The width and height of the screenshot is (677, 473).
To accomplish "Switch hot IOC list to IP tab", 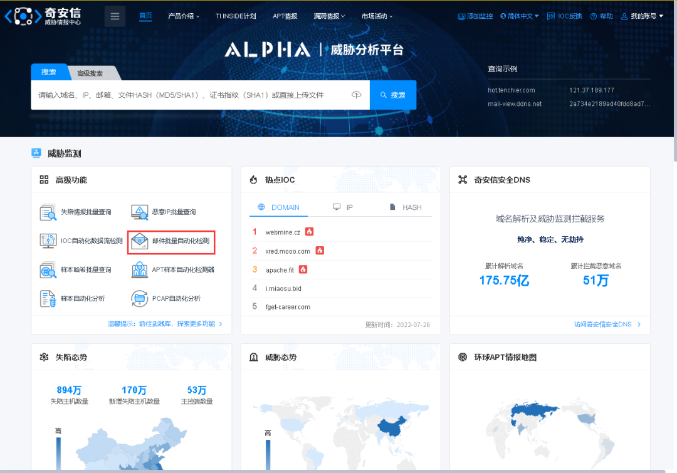I will coord(344,207).
